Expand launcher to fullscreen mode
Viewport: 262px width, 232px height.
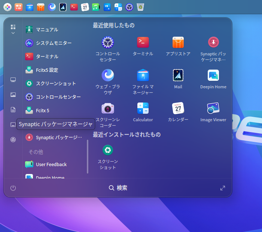(x=223, y=188)
